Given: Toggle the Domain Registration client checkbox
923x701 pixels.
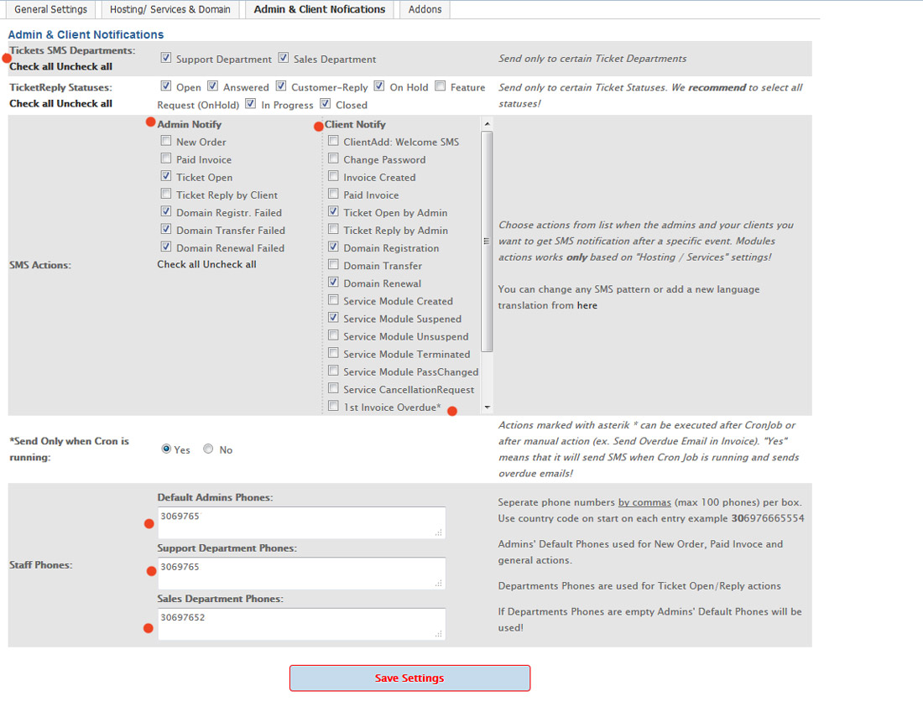Looking at the screenshot, I should point(334,247).
